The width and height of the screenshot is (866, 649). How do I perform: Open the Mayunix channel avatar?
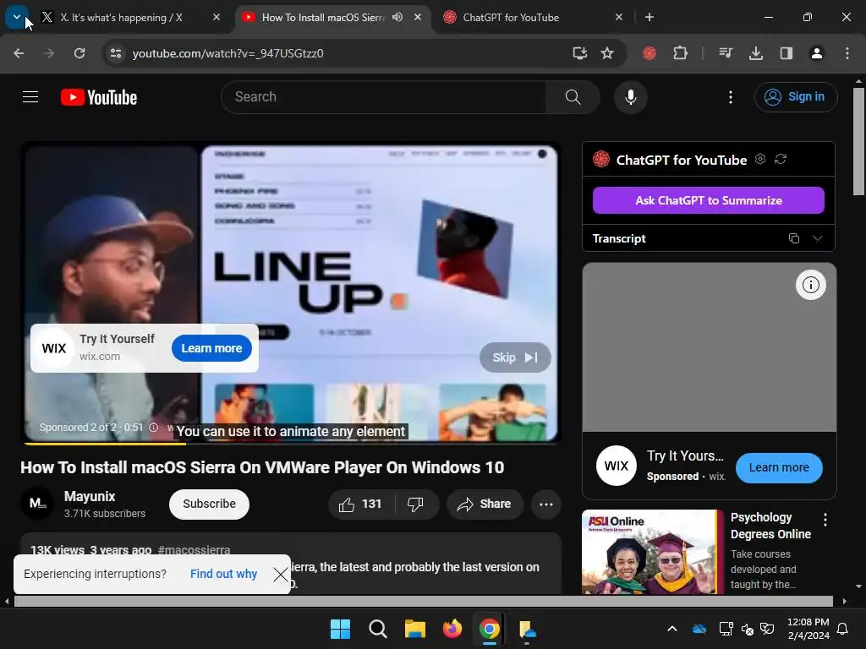(37, 504)
